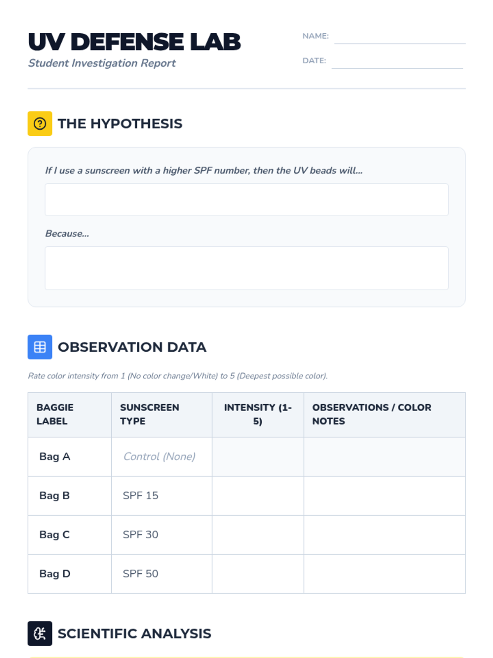The width and height of the screenshot is (493, 658).
Task: Select the Bag C intensity cell
Action: pos(258,535)
